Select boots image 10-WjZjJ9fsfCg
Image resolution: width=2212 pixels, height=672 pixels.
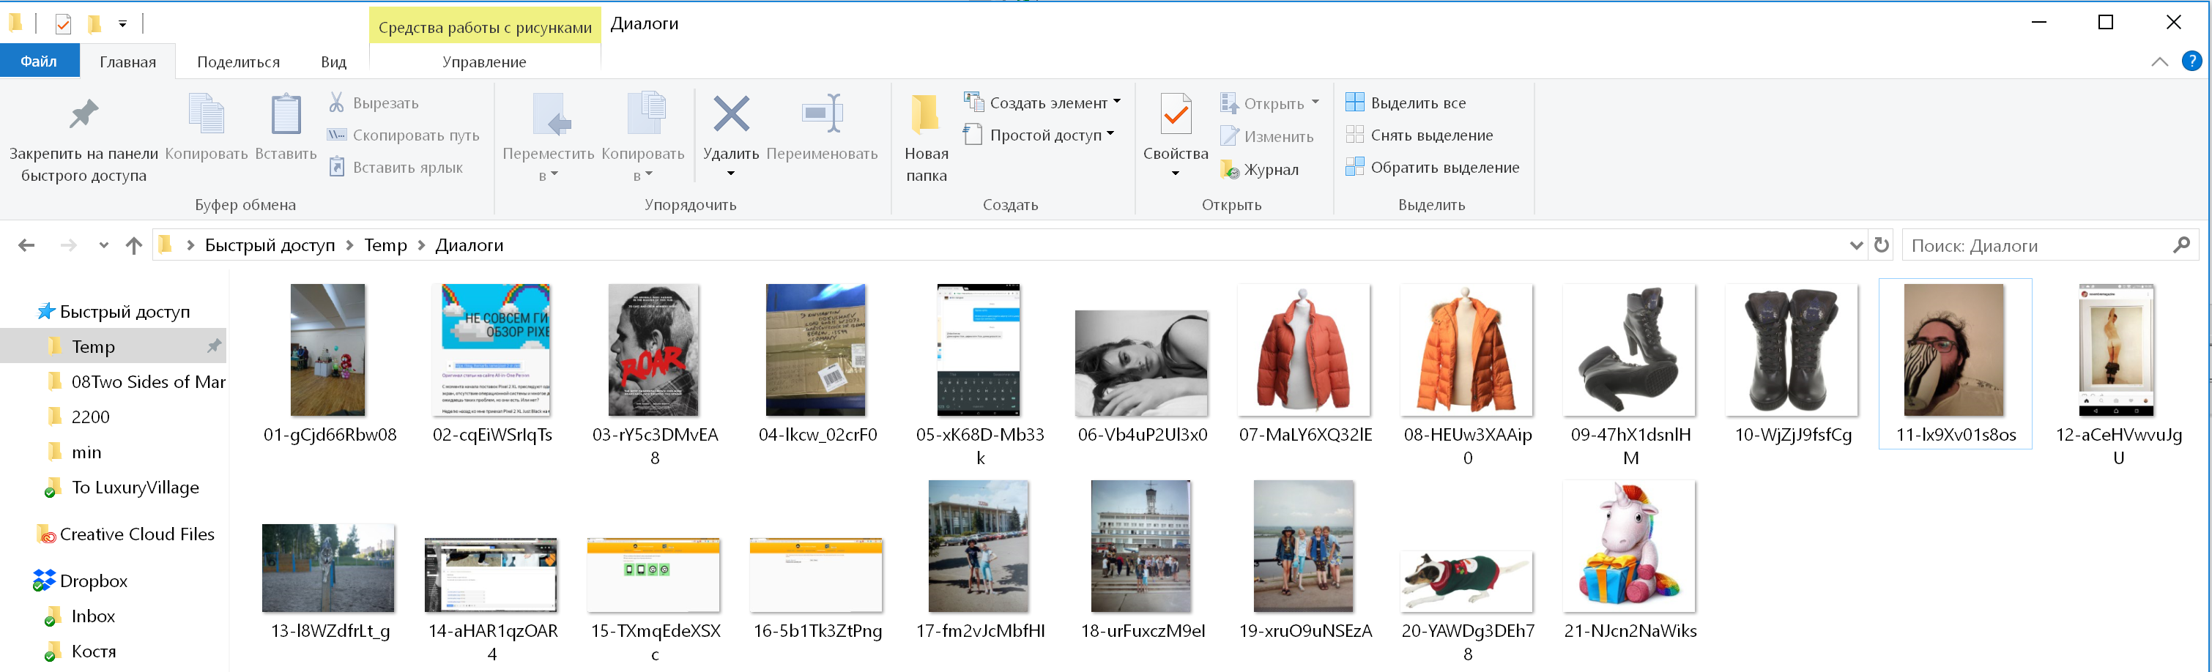1793,350
